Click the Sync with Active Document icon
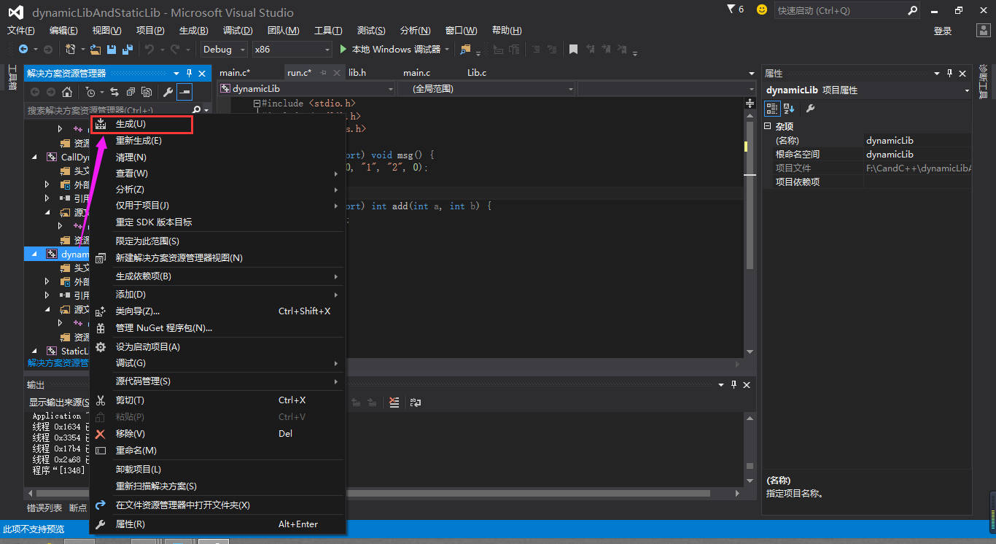The width and height of the screenshot is (996, 544). click(x=114, y=92)
